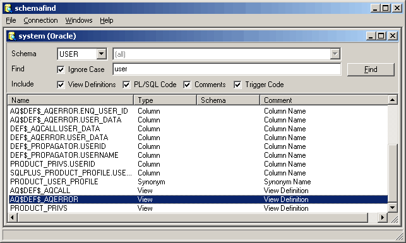The height and width of the screenshot is (243, 406).
Task: Maximize the system (Oracle) child window
Action: coord(381,36)
